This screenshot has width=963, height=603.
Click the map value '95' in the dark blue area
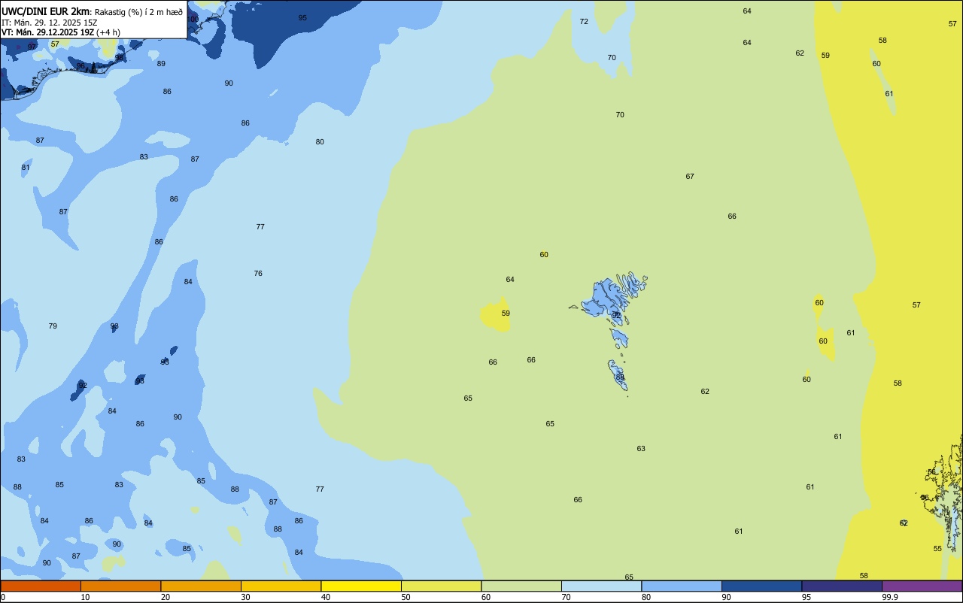pos(302,17)
